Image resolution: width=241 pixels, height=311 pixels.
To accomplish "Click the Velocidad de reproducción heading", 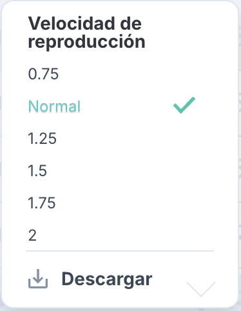I will 87,32.
